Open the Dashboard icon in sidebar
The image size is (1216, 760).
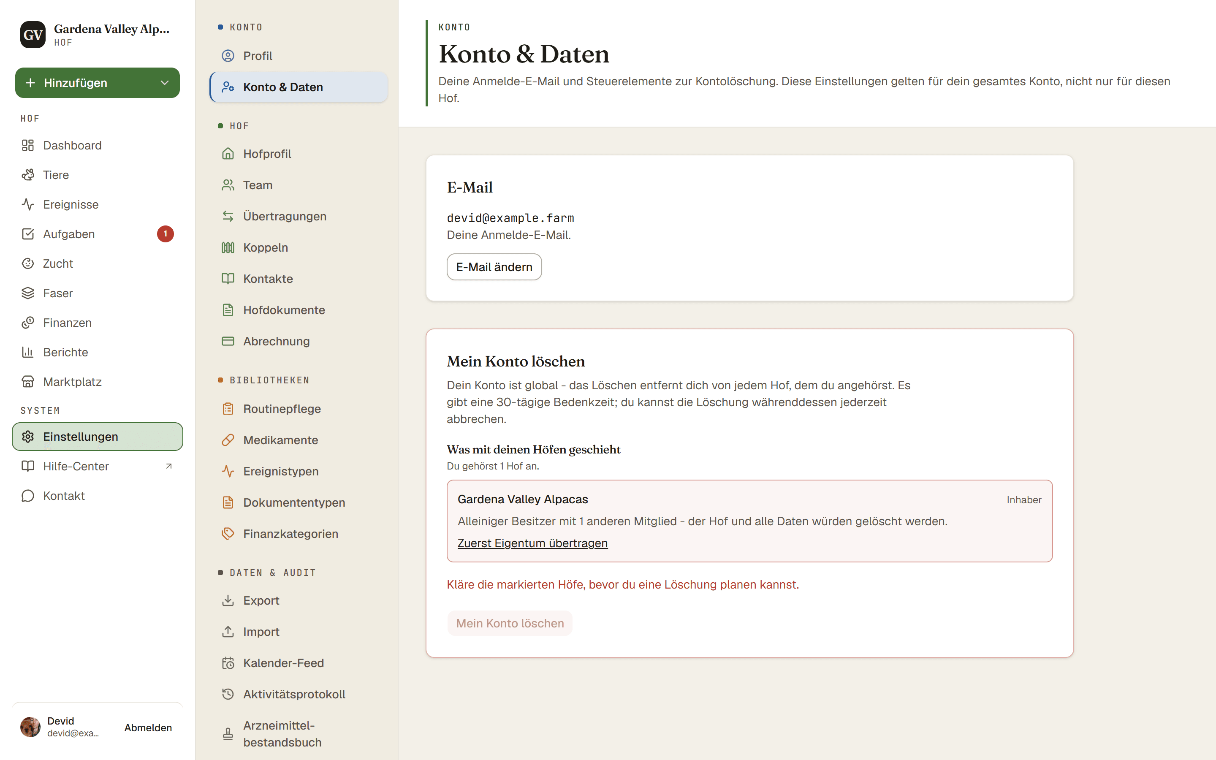tap(27, 145)
